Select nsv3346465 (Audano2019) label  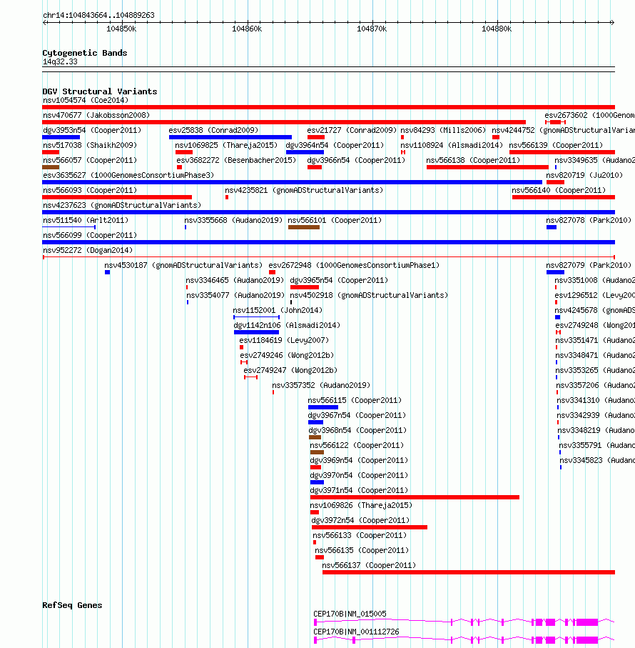pos(235,281)
